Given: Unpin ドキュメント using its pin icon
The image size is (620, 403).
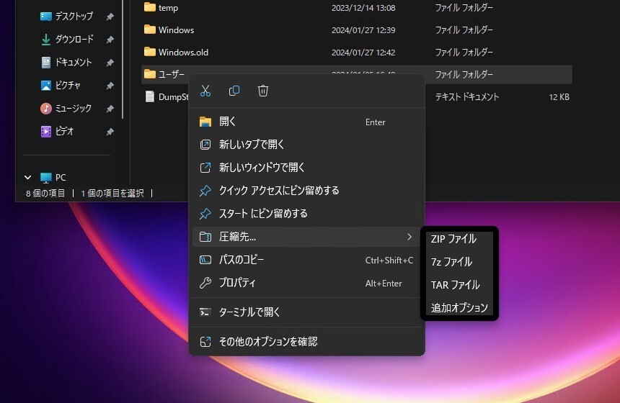Looking at the screenshot, I should click(110, 63).
